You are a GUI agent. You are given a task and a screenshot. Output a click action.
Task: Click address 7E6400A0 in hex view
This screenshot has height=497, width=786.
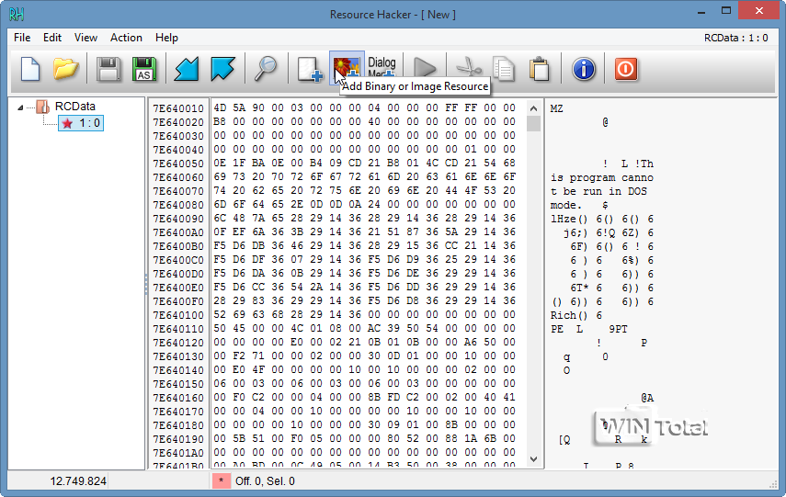178,232
